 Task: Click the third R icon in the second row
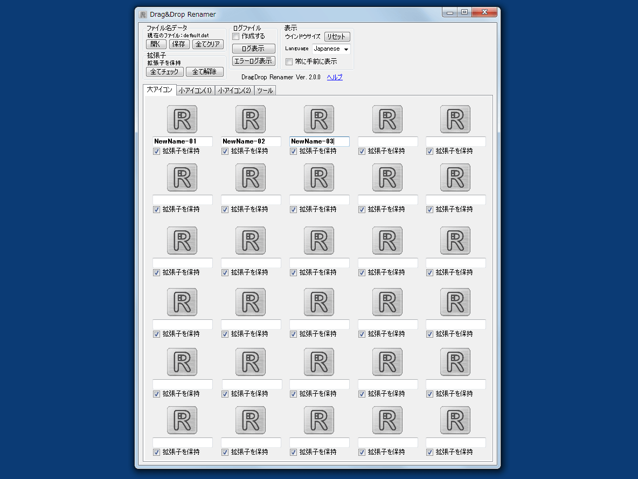[x=318, y=177]
